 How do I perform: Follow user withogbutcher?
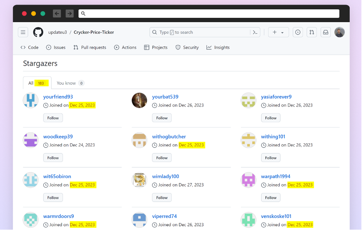(x=162, y=158)
